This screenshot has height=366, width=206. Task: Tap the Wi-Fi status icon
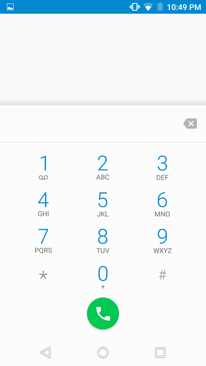[x=148, y=7]
